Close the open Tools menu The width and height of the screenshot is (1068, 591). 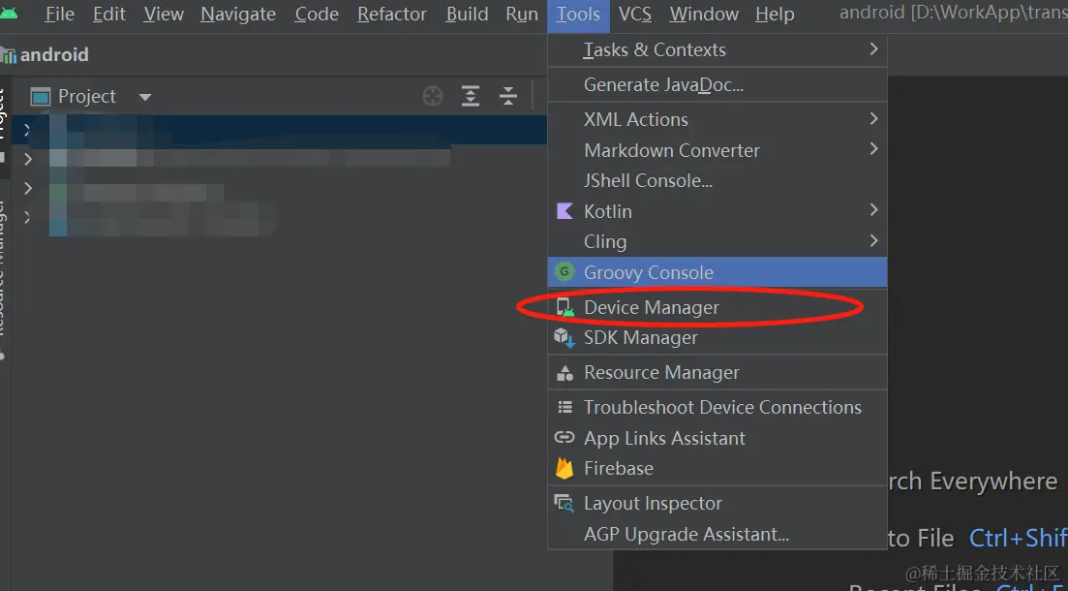tap(578, 15)
